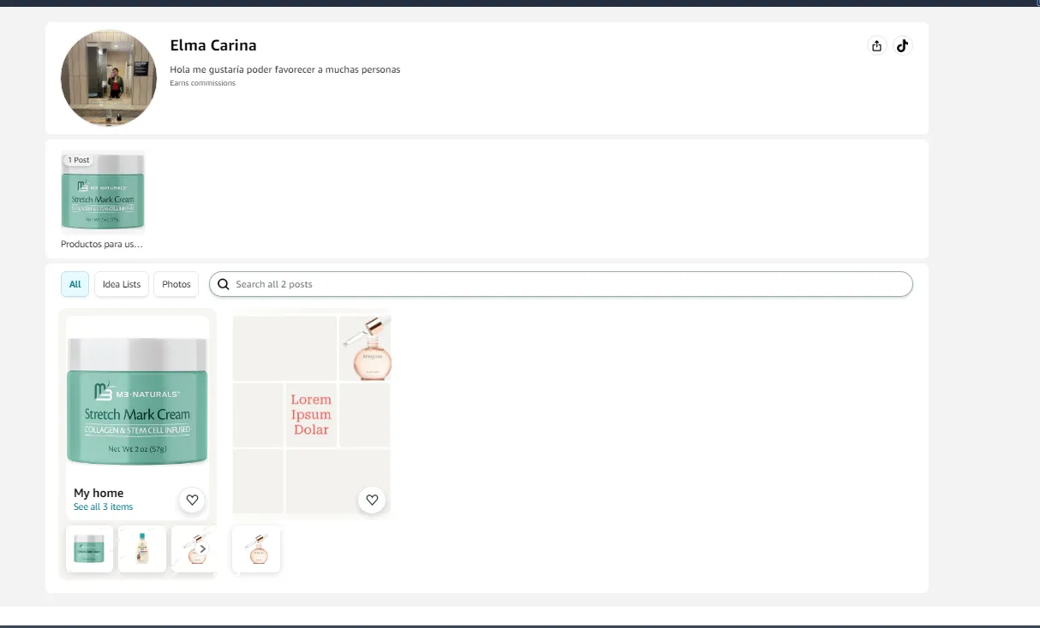This screenshot has width=1040, height=628.
Task: Like the My home idea list
Action: pos(192,501)
